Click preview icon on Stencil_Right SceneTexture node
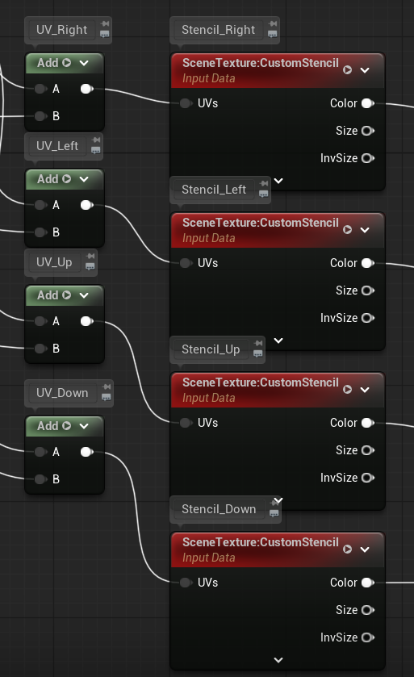The height and width of the screenshot is (677, 414). pyautogui.click(x=347, y=70)
